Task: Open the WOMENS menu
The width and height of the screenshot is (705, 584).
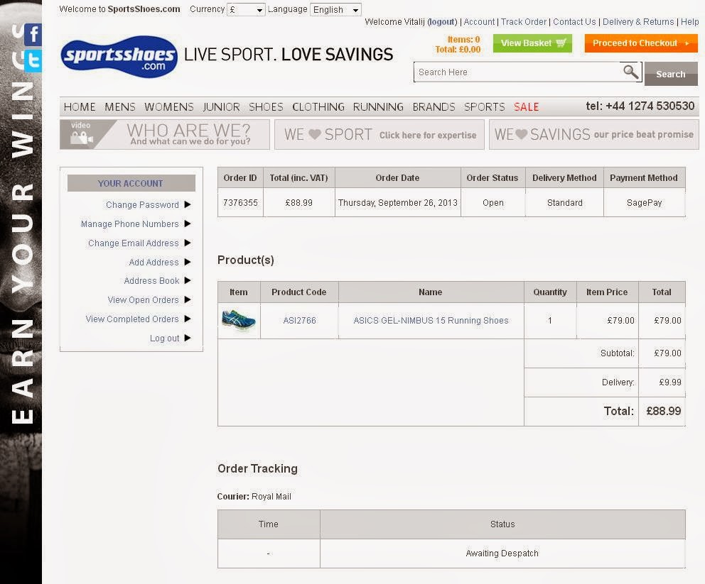Action: pos(168,107)
